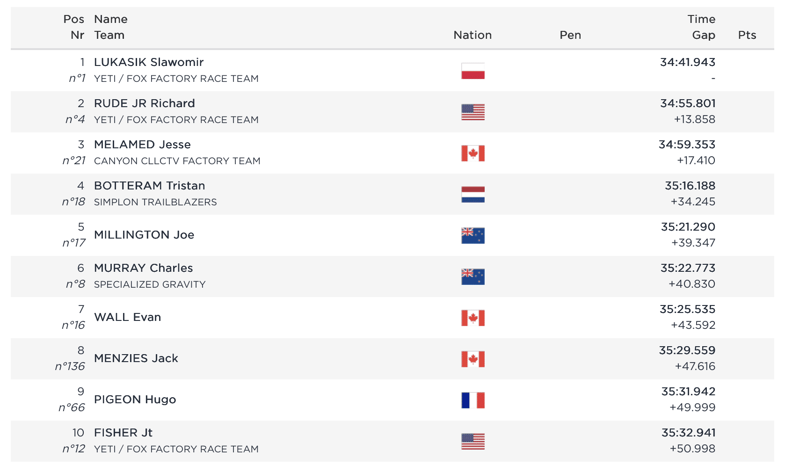Click the Pen column header
This screenshot has height=465, width=785.
pyautogui.click(x=570, y=35)
